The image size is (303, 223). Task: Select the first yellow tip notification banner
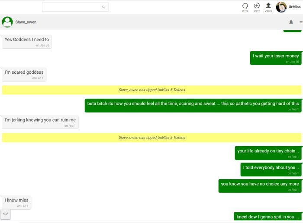(151, 90)
